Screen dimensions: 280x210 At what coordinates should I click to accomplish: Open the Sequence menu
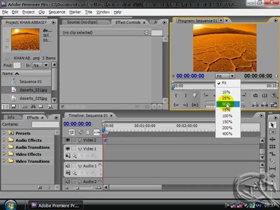[x=57, y=12]
